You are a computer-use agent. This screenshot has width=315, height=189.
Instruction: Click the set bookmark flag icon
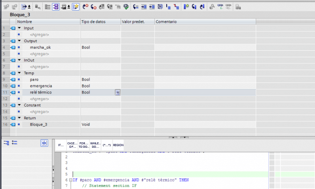click(186, 7)
